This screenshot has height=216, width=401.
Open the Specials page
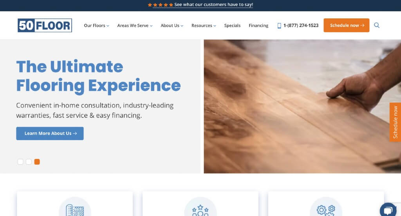pos(232,25)
